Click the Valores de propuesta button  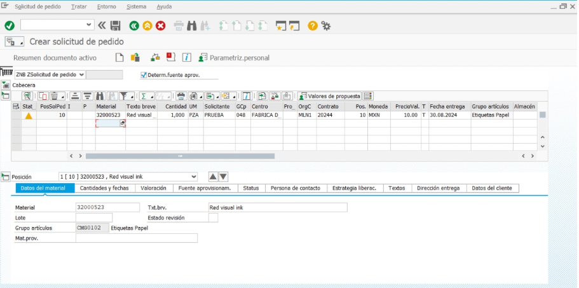329,96
